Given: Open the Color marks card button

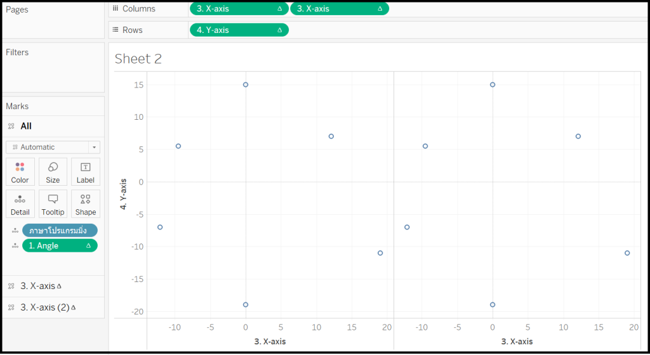Looking at the screenshot, I should pos(20,172).
